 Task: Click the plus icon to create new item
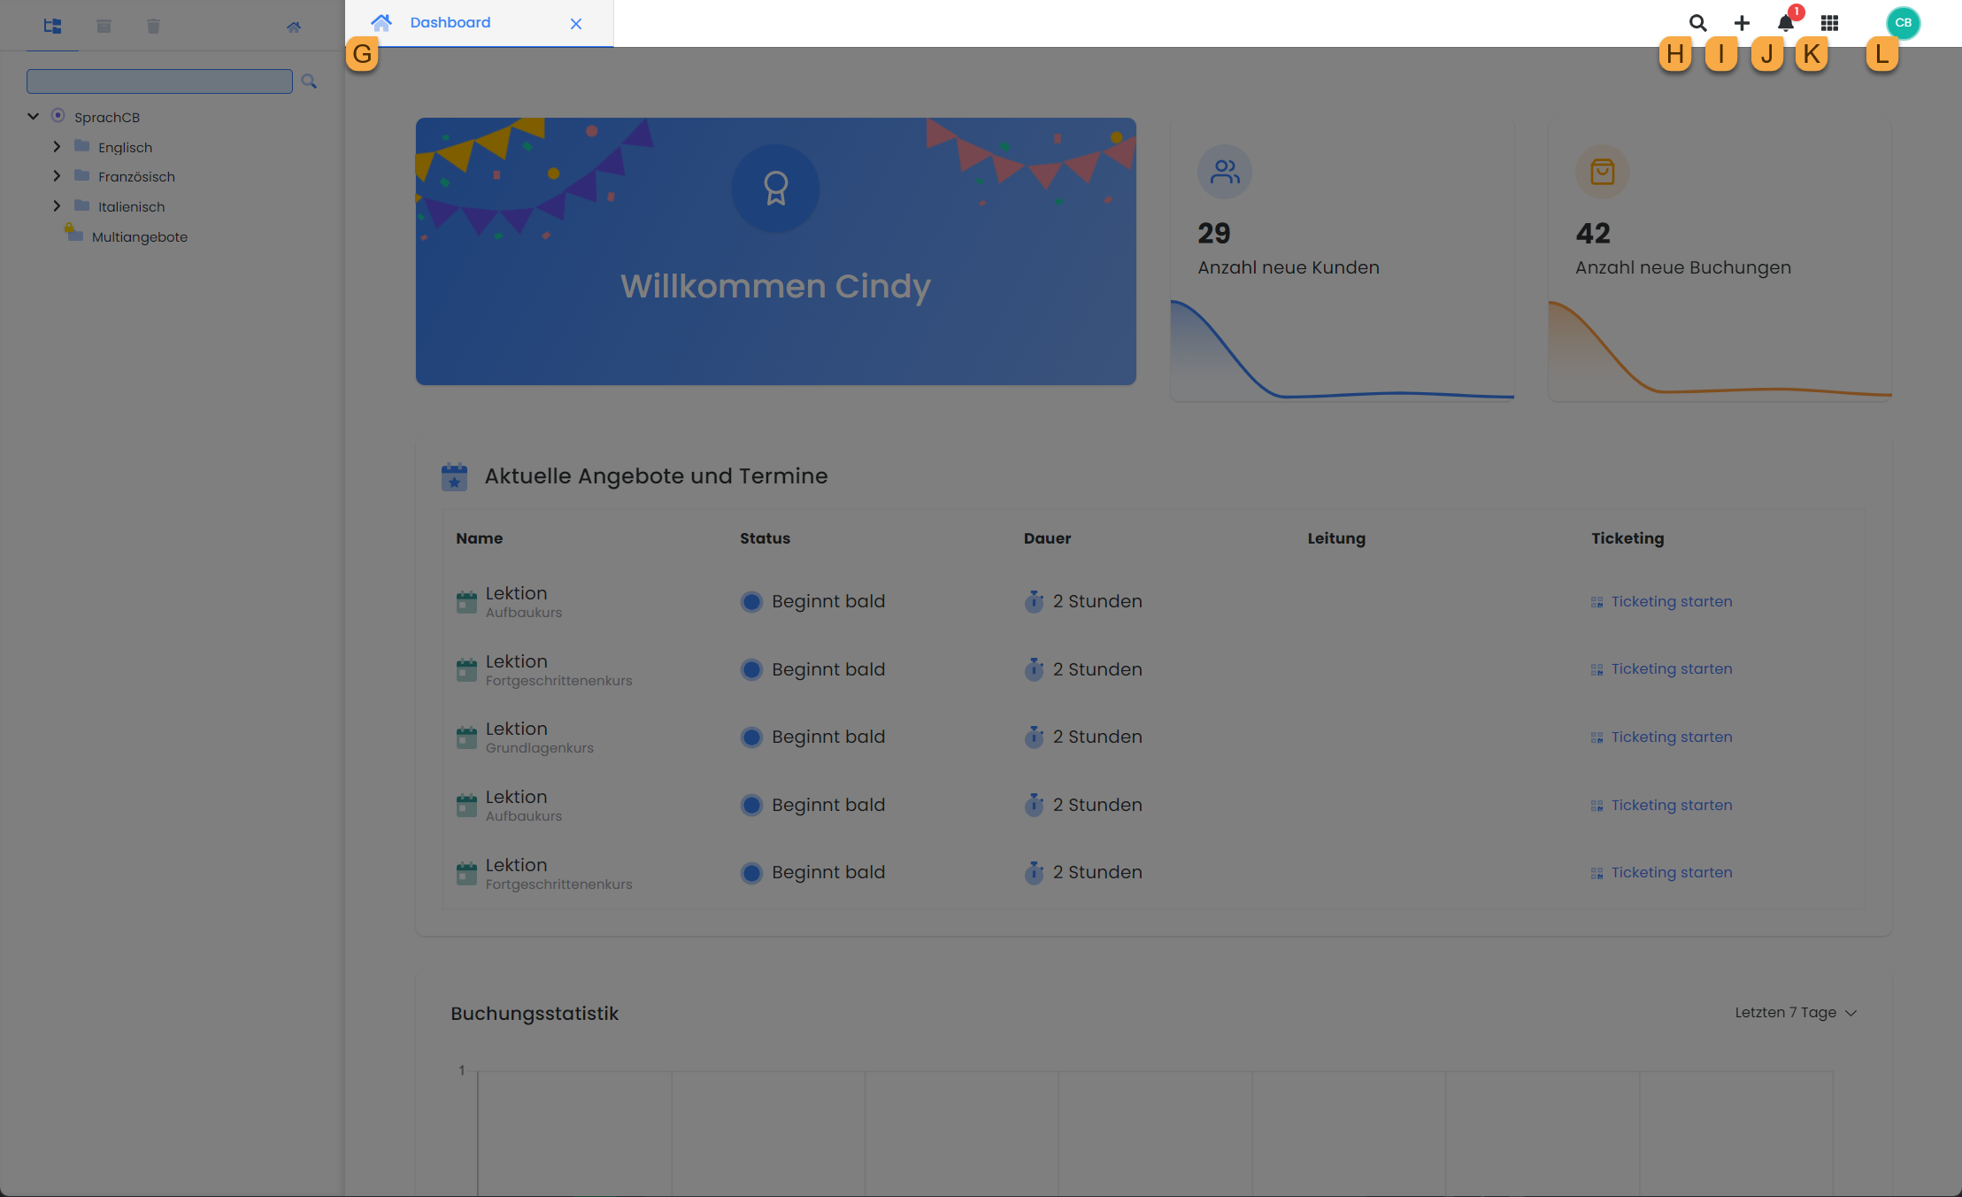pyautogui.click(x=1742, y=22)
